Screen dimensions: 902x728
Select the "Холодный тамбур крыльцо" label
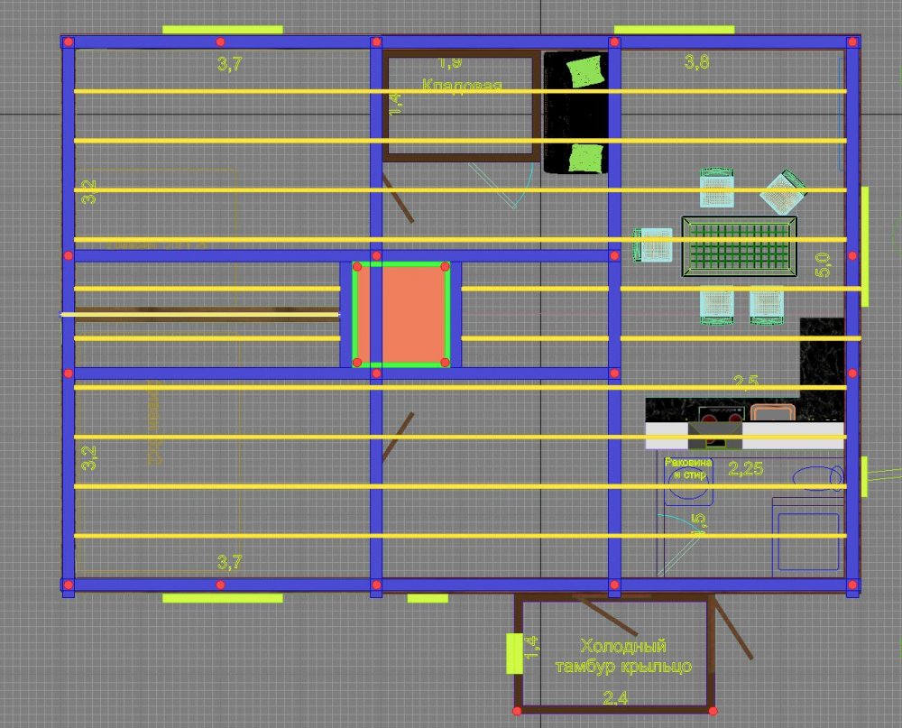623,656
